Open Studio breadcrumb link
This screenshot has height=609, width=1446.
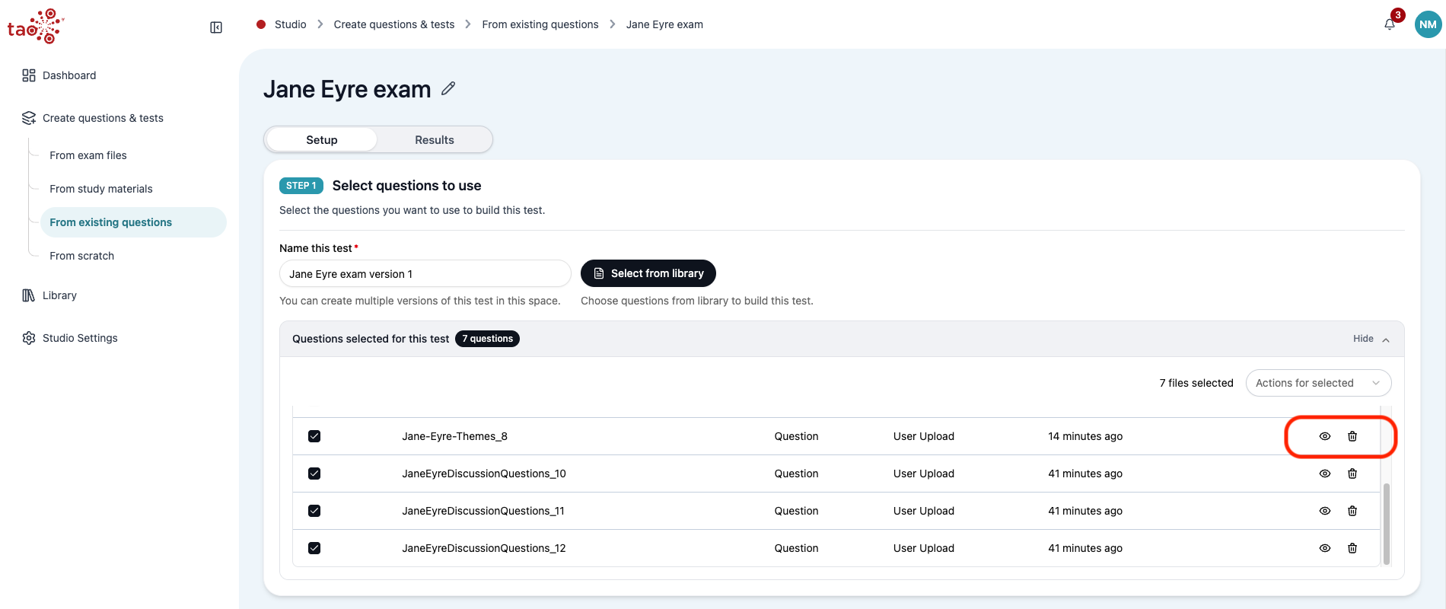[291, 24]
